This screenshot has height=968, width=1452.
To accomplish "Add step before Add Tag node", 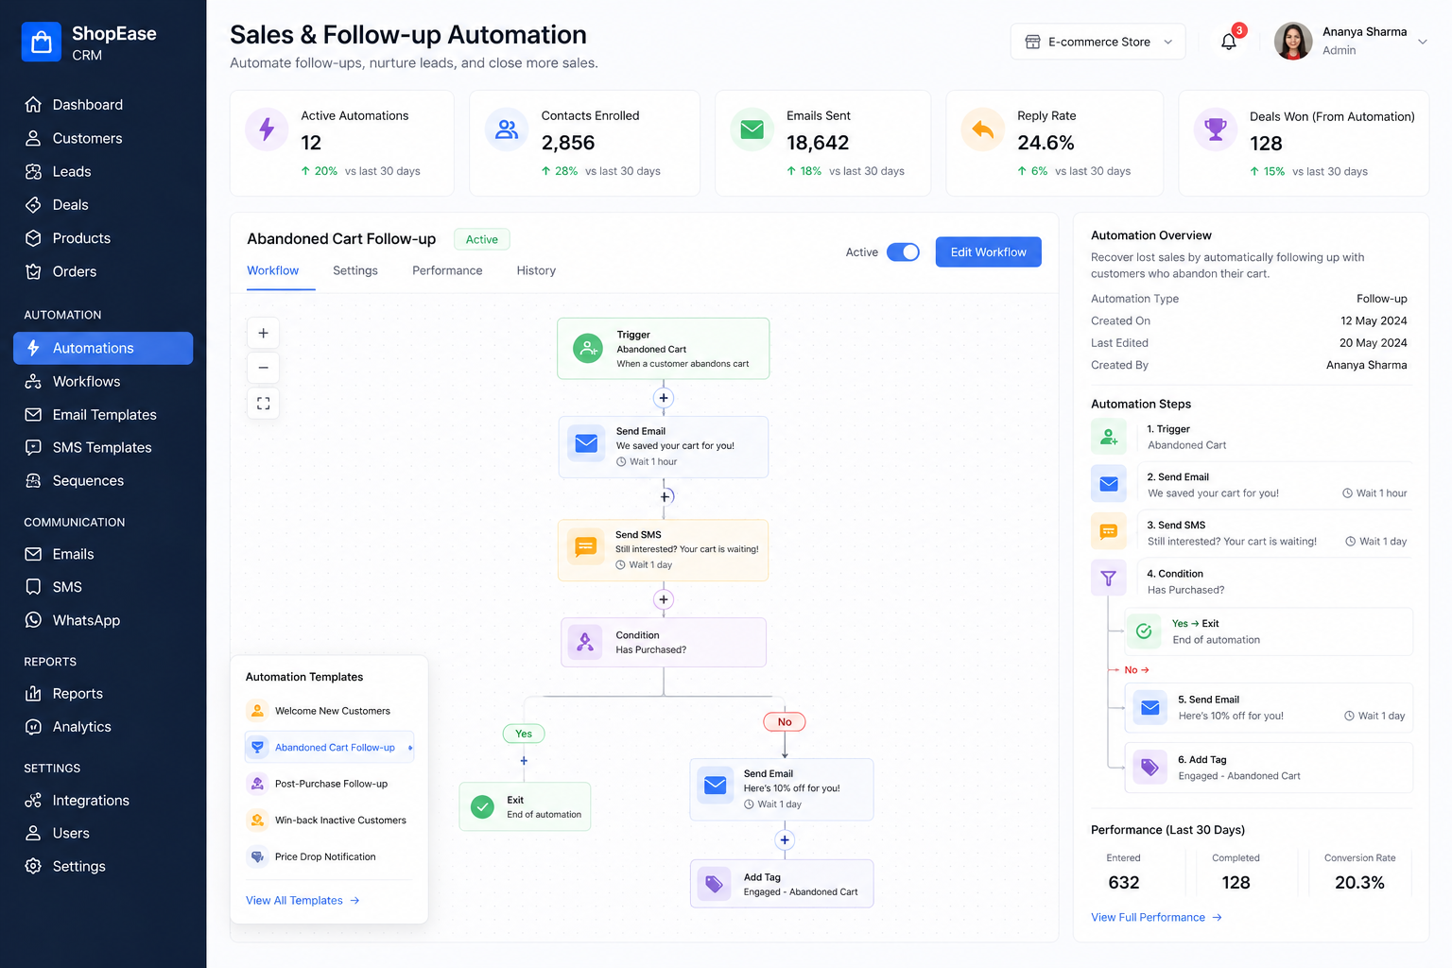I will tap(784, 839).
